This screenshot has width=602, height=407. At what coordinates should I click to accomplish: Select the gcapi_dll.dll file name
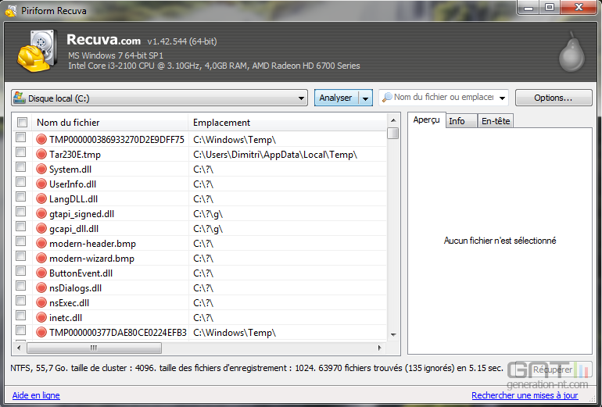73,229
